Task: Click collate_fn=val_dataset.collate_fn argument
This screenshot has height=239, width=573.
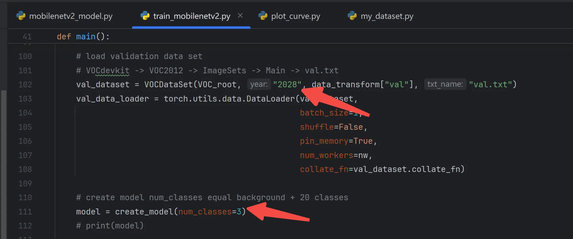Action: coord(380,169)
